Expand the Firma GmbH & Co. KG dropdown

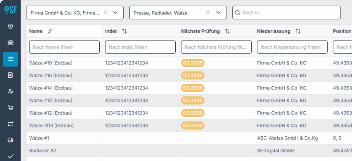(115, 13)
